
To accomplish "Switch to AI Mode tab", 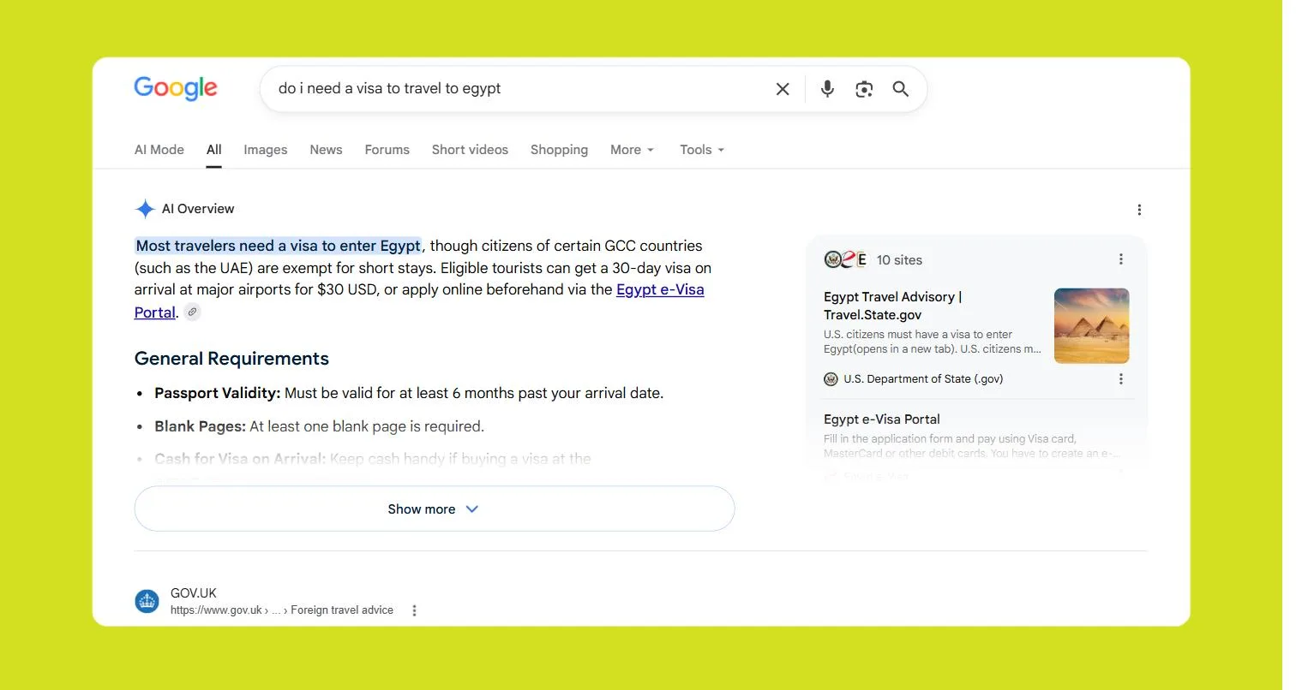I will [x=159, y=150].
